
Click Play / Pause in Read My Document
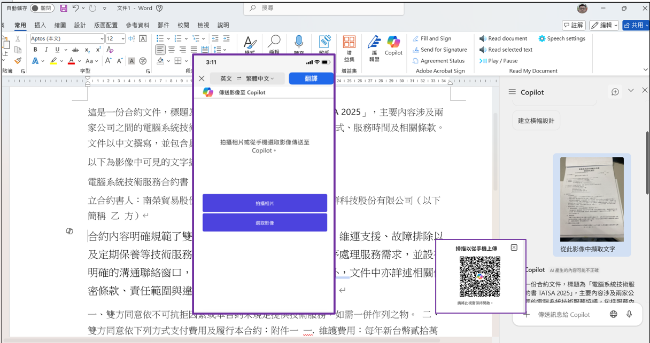[498, 61]
